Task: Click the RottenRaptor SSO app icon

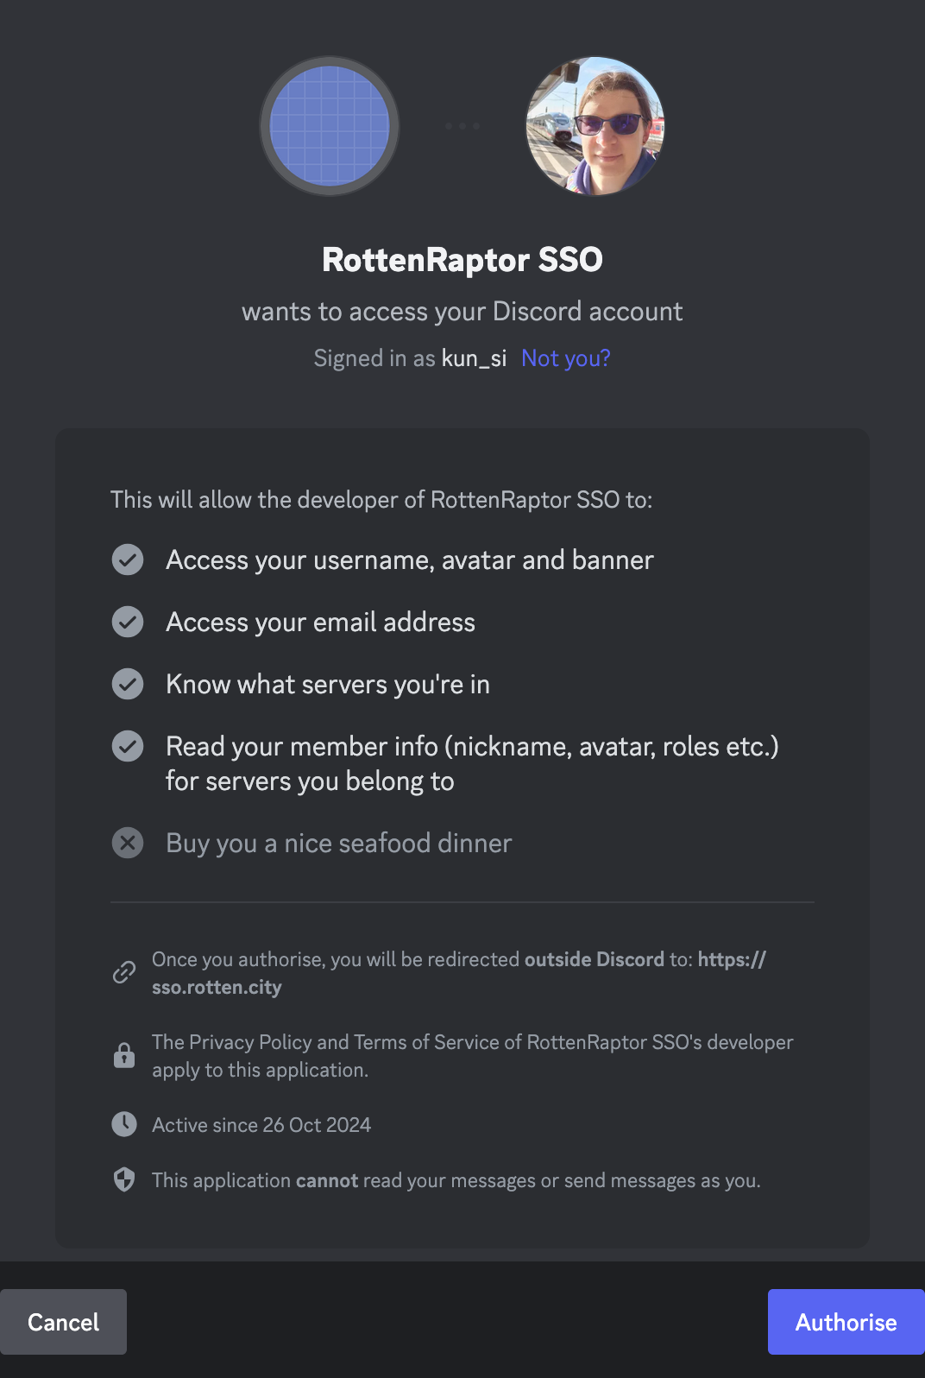Action: click(x=330, y=126)
